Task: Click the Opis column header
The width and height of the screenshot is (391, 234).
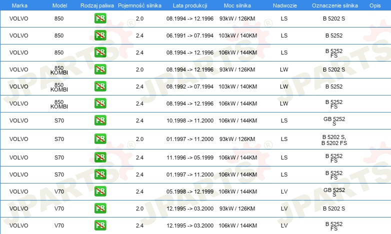Action: 375,5
